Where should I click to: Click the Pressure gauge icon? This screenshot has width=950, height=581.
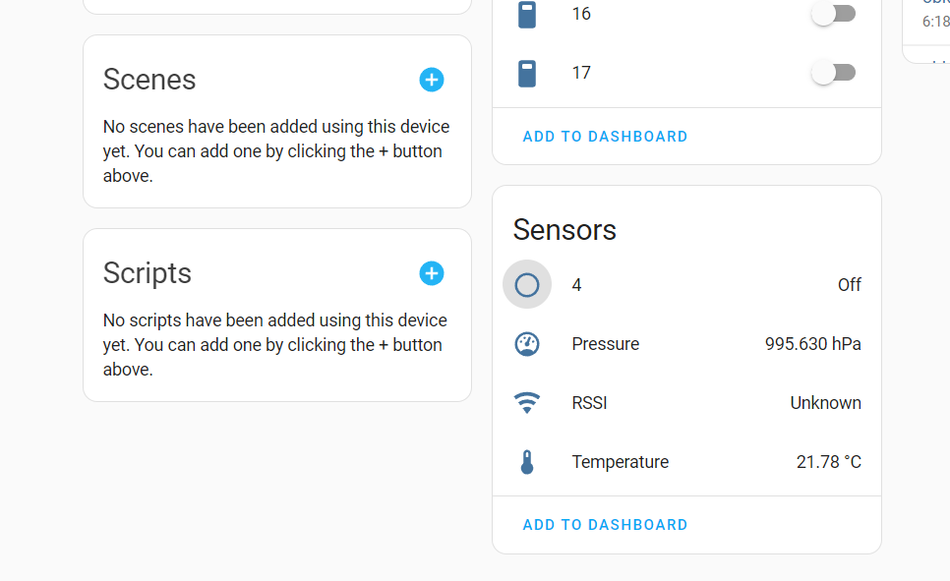point(527,344)
